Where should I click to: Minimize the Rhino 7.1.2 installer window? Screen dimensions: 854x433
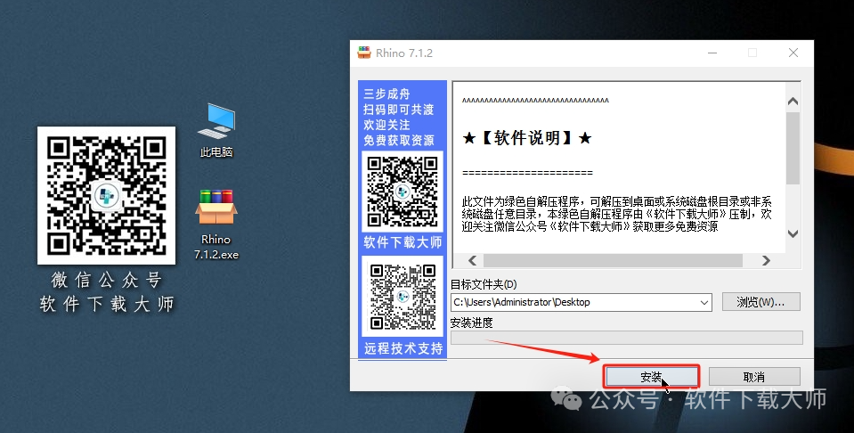(x=712, y=53)
